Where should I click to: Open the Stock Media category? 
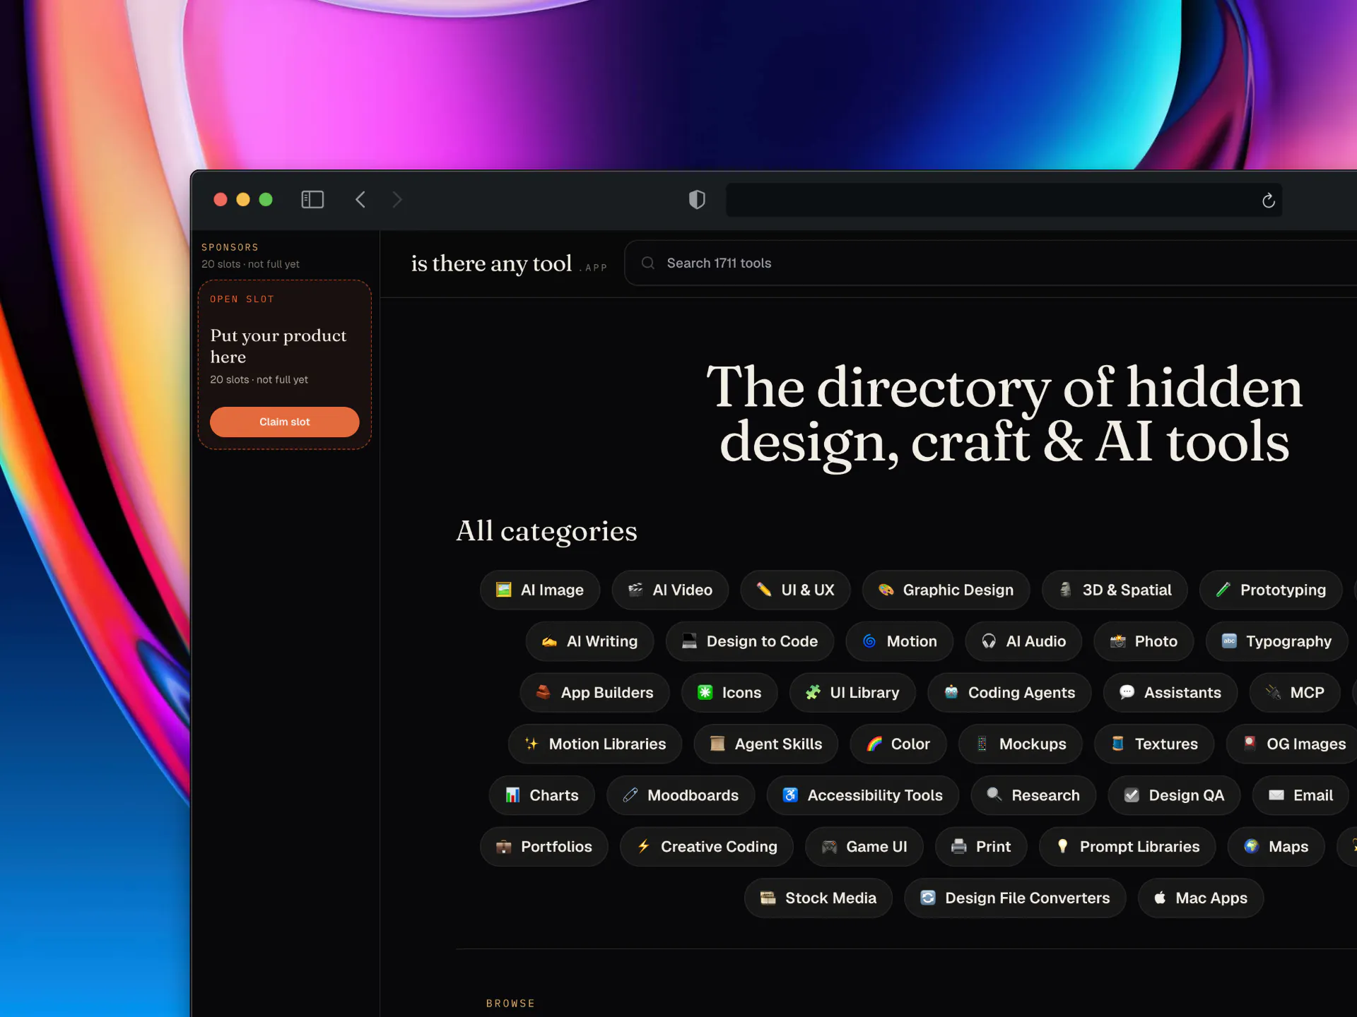pyautogui.click(x=818, y=898)
